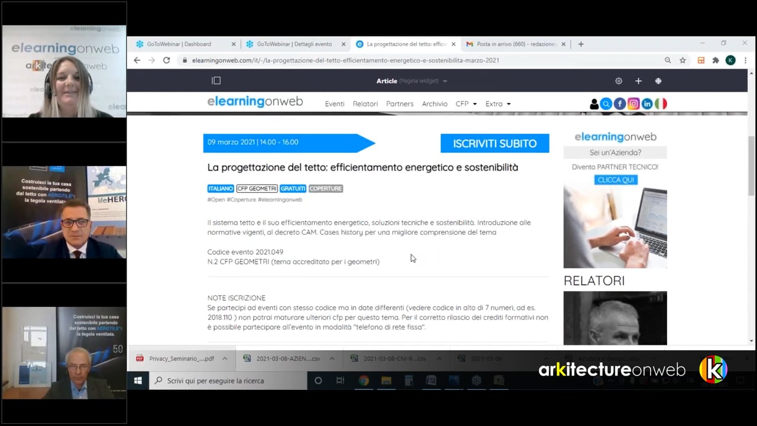Click the laptop partner tecnico banner image
The height and width of the screenshot is (426, 757).
(615, 227)
